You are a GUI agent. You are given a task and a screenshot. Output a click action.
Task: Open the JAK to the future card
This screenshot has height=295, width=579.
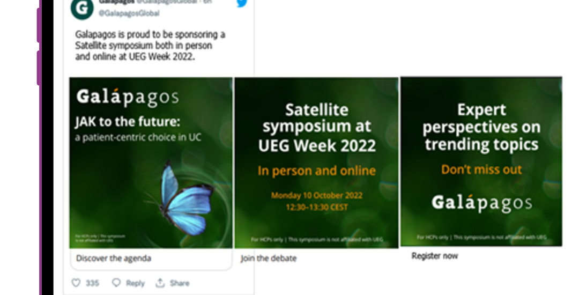coord(151,163)
